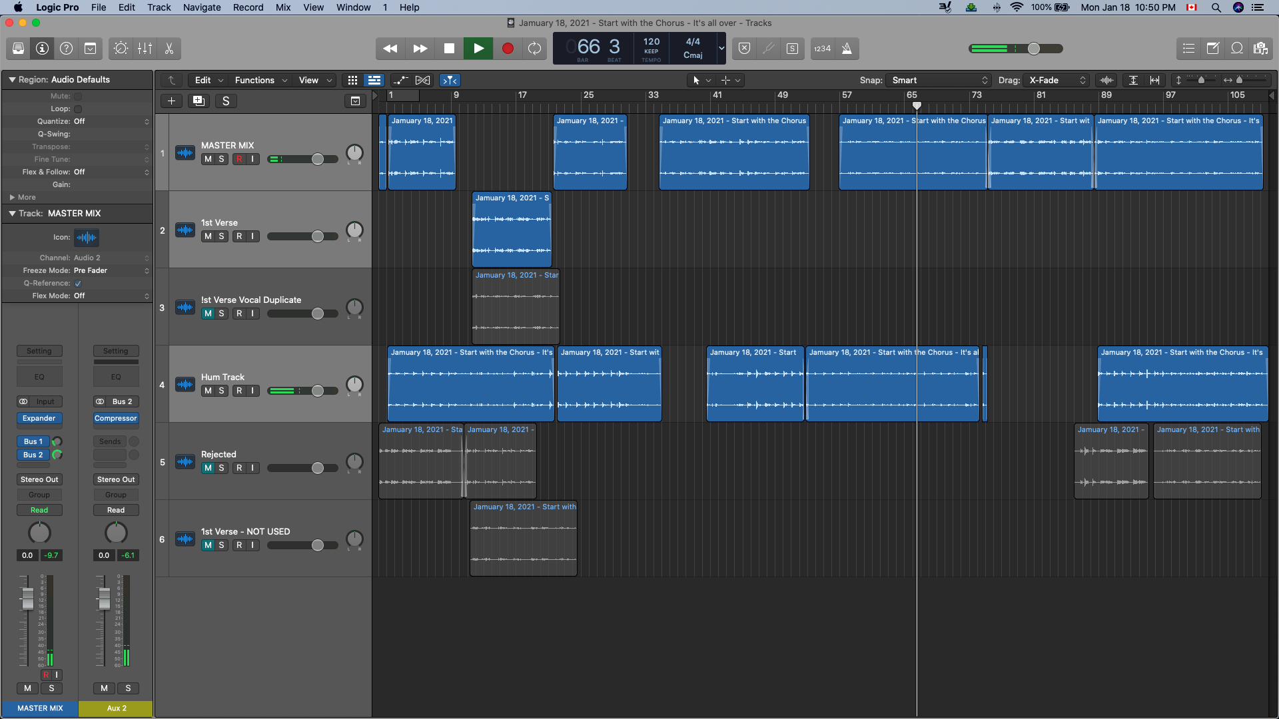Viewport: 1279px width, 719px height.
Task: Click the Compressor plug-in slot
Action: point(116,419)
